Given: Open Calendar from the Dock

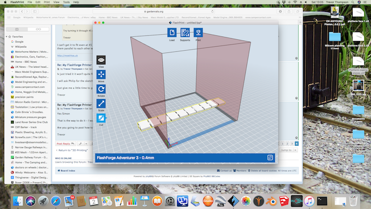Looking at the screenshot, I should point(94,201).
